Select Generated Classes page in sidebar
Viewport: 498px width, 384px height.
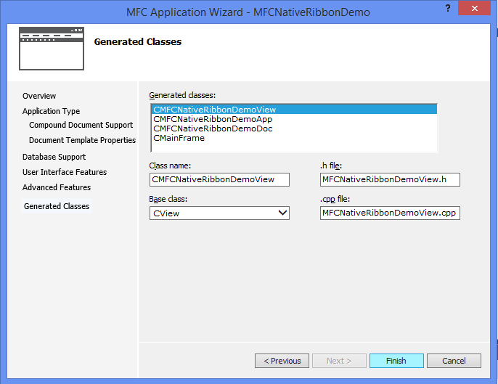(57, 206)
